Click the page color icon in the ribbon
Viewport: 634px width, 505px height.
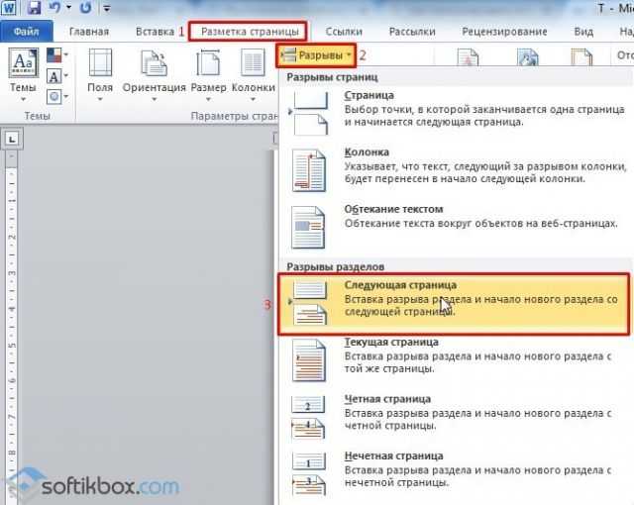[528, 57]
